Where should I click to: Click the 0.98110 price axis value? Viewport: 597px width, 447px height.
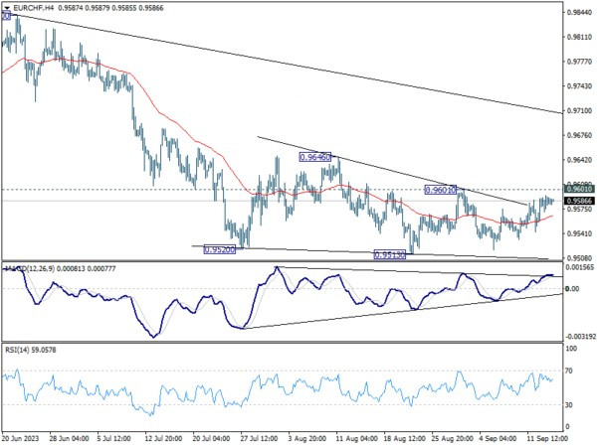[x=579, y=38]
